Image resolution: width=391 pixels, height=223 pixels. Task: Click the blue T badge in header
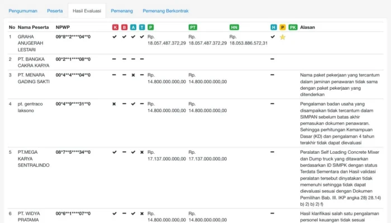click(x=142, y=27)
